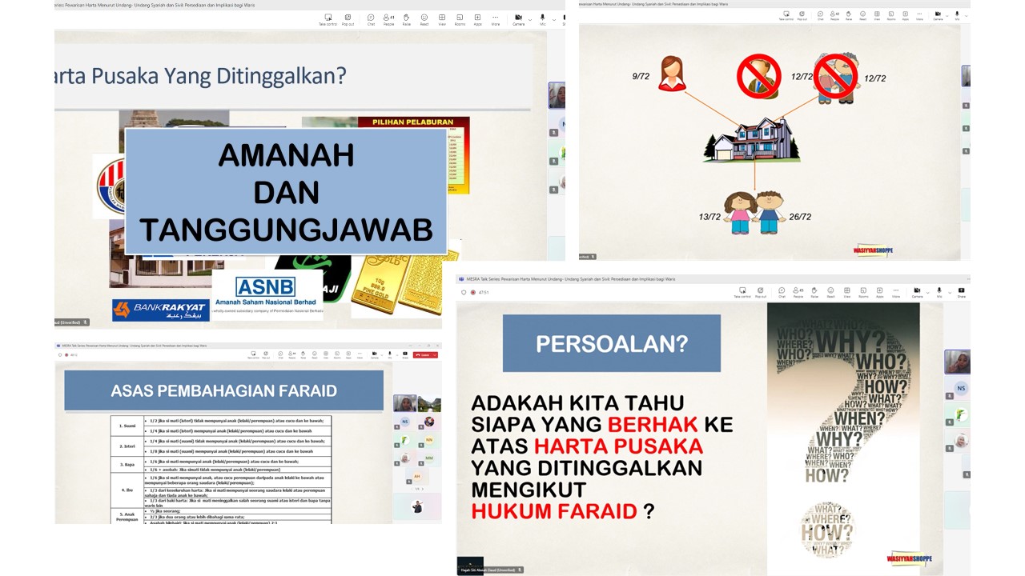Open the Leave button dropdown arrow

(435, 355)
